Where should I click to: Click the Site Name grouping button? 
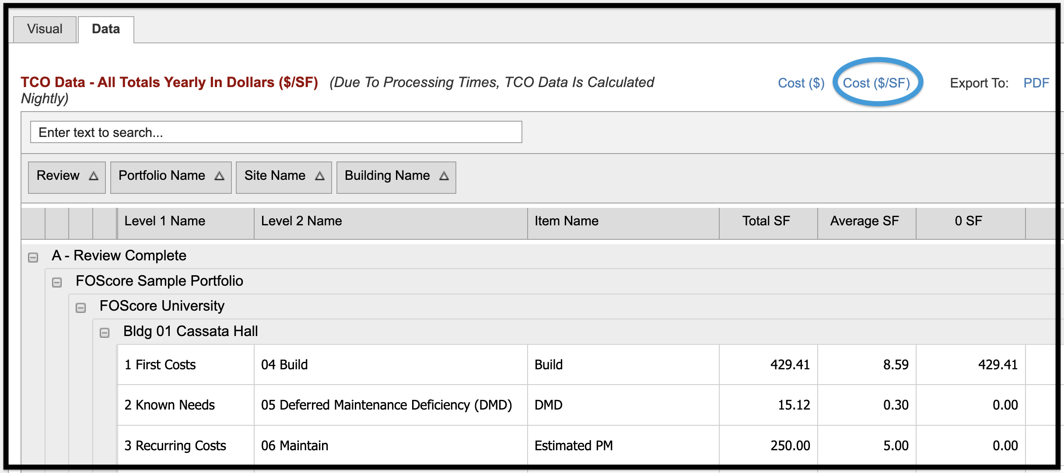tap(284, 177)
